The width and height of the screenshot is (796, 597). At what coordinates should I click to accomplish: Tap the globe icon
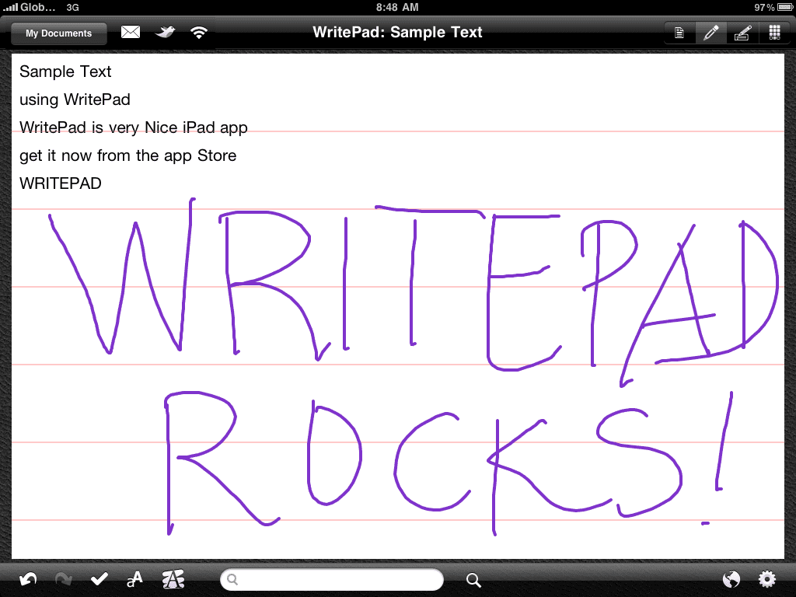click(x=731, y=579)
